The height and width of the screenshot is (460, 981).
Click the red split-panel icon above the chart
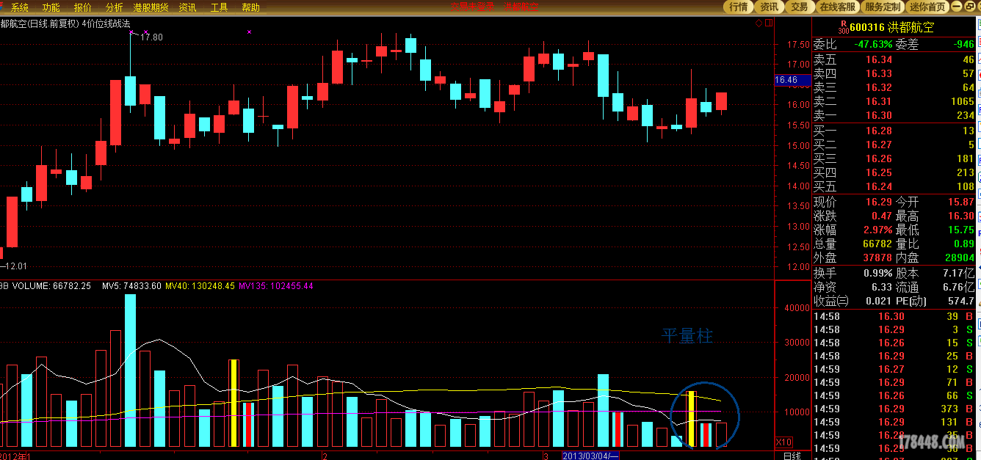tap(768, 23)
